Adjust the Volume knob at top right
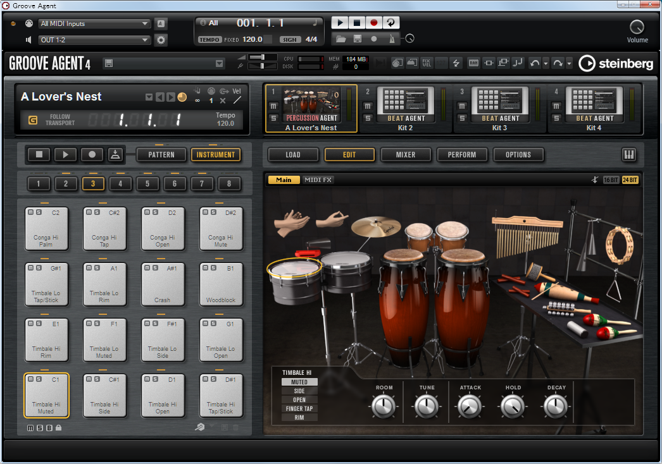This screenshot has height=464, width=662. tap(637, 27)
